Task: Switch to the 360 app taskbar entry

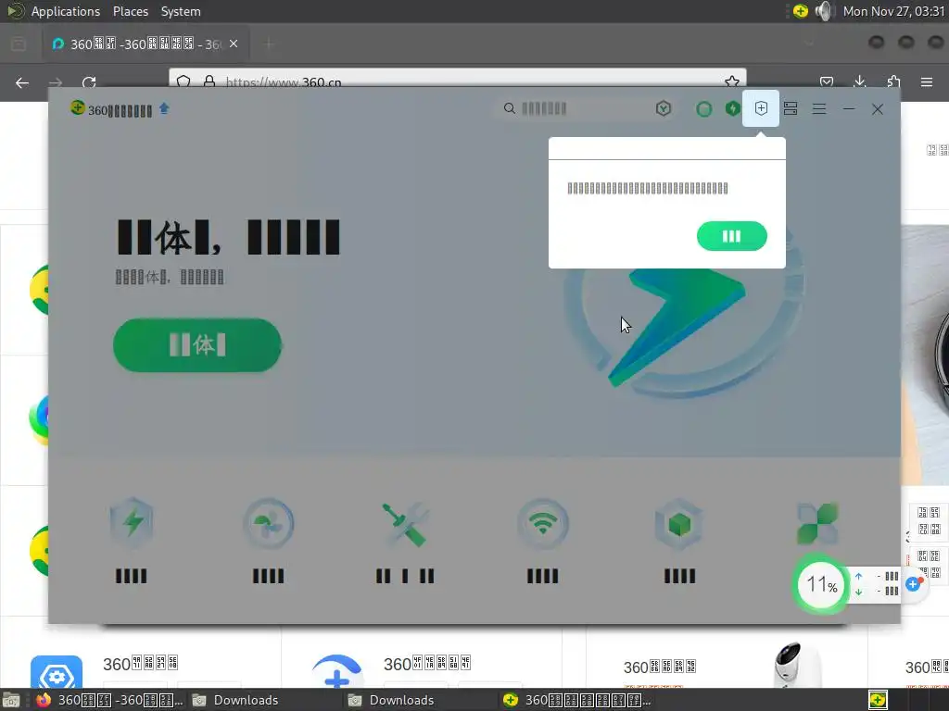Action: 577,700
